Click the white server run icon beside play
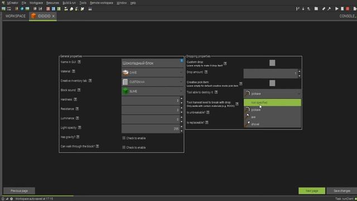This screenshot has height=201, width=357. coord(342,9)
